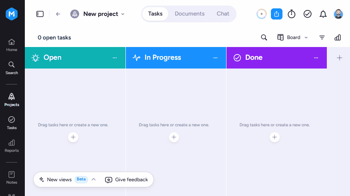Open the Done section's three-dot menu
This screenshot has height=196, width=350.
(316, 58)
